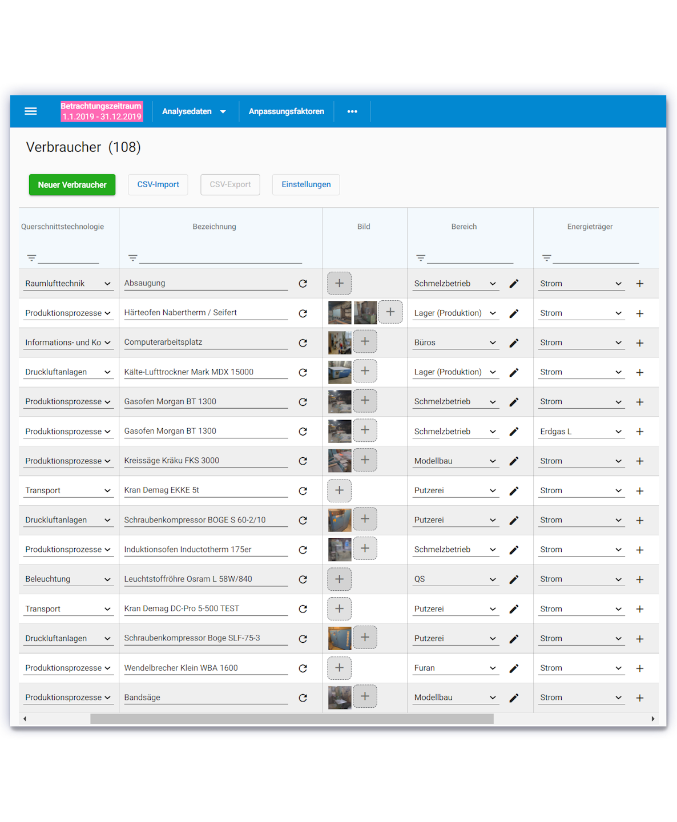The height and width of the screenshot is (822, 677).
Task: Open Einstellungen button
Action: pyautogui.click(x=306, y=184)
